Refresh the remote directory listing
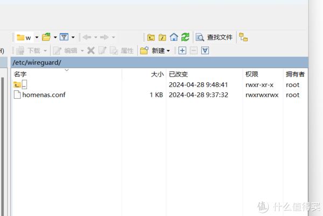The height and width of the screenshot is (216, 323). (x=185, y=37)
